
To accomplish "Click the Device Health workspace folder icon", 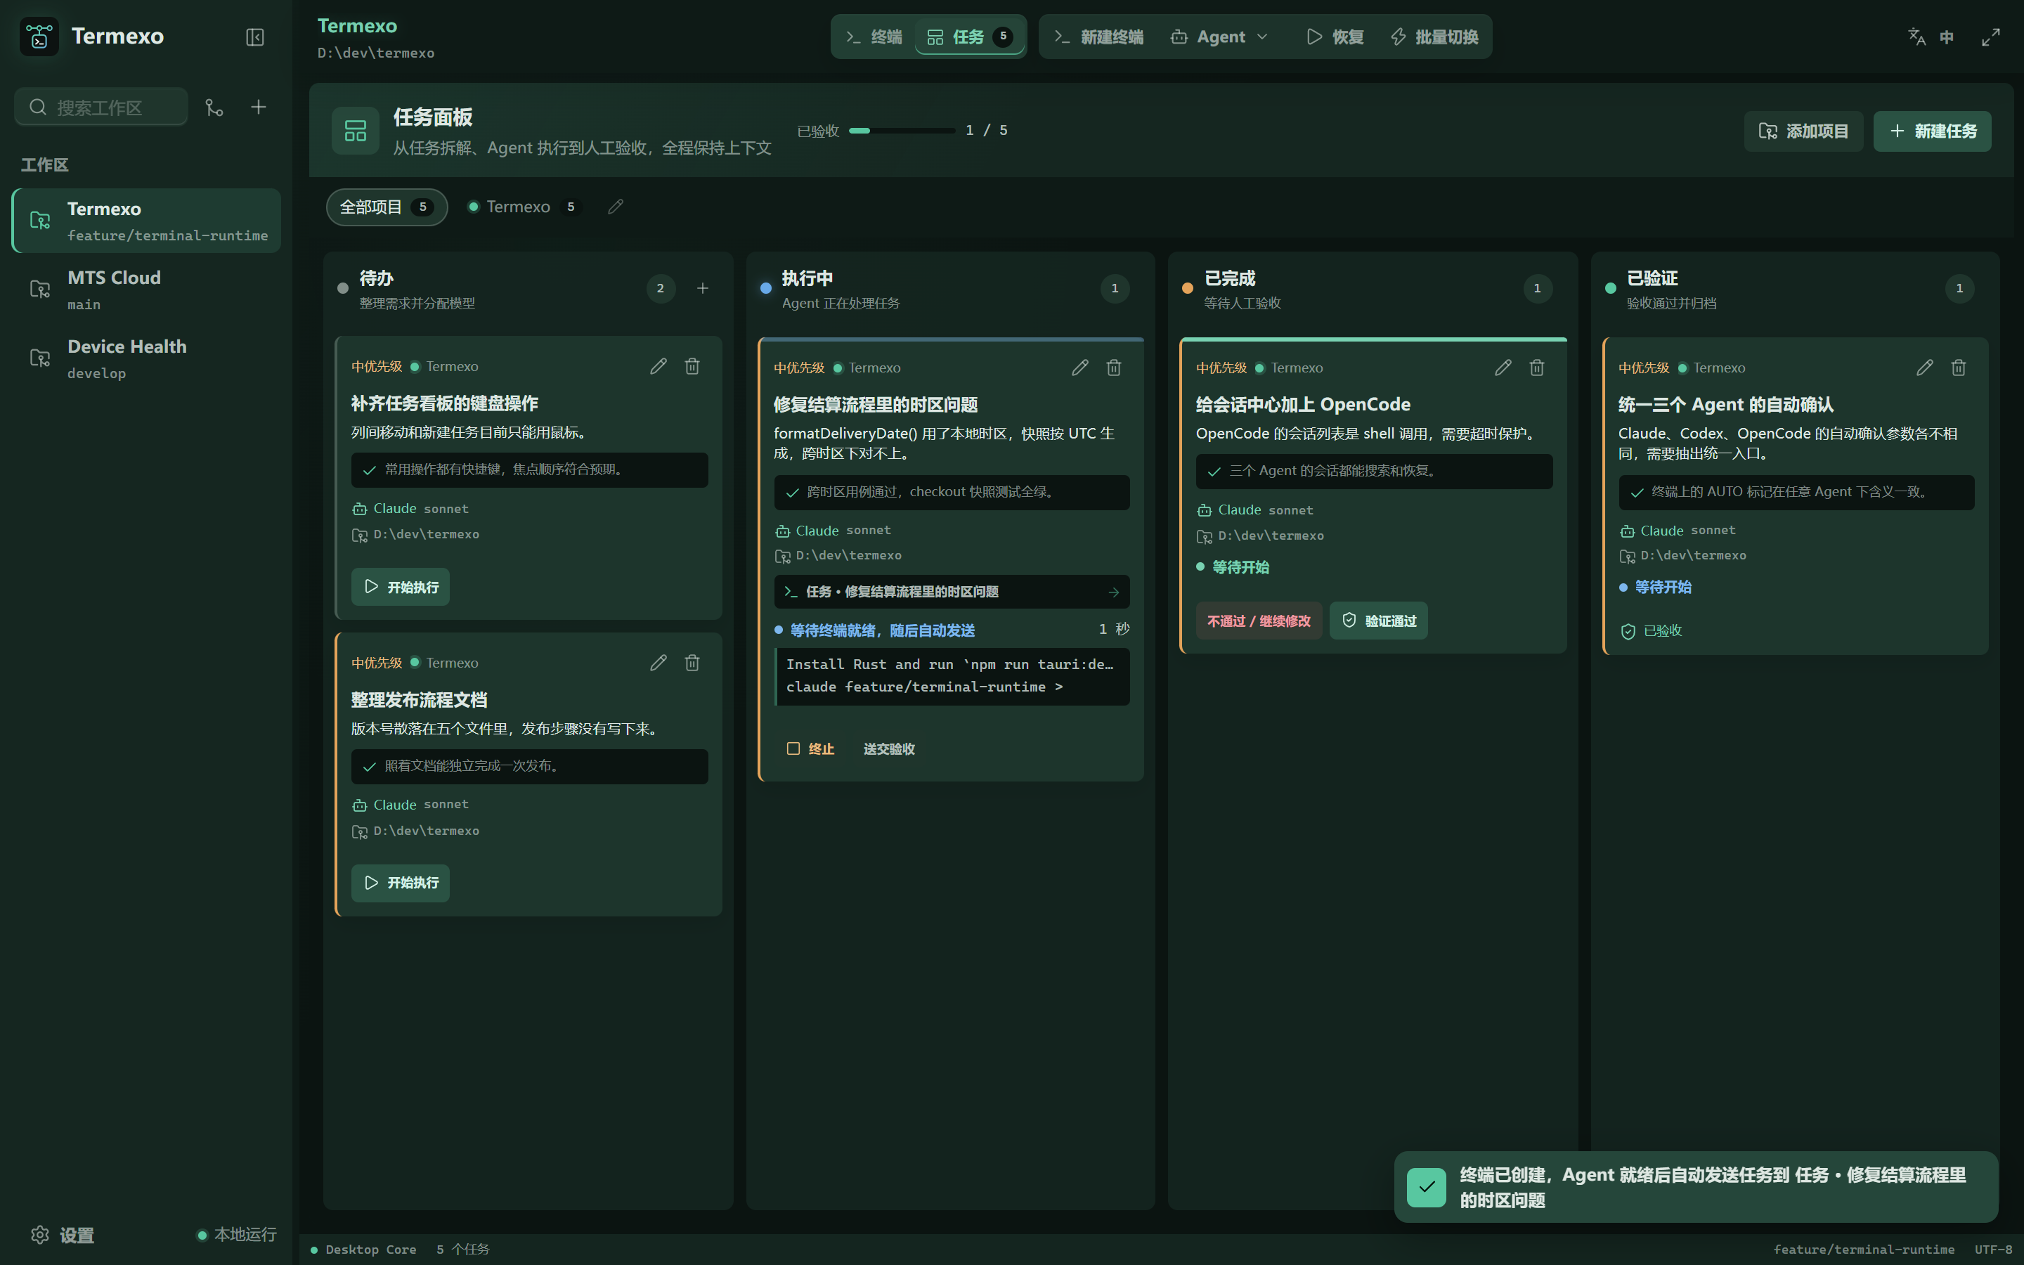I will tap(39, 358).
